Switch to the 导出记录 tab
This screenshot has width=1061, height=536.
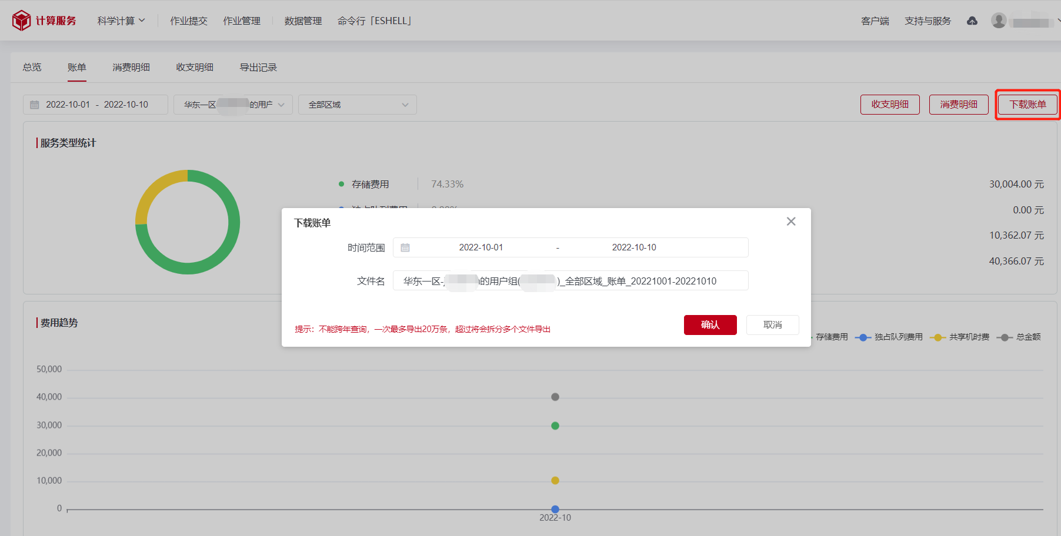click(x=258, y=68)
